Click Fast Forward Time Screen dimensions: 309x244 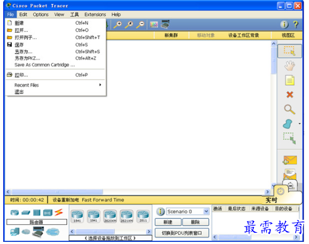point(103,200)
